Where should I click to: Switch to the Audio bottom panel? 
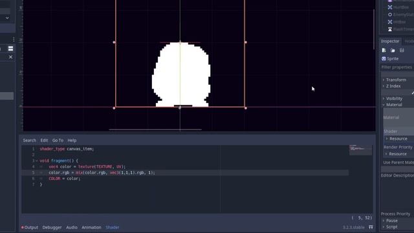click(x=72, y=227)
